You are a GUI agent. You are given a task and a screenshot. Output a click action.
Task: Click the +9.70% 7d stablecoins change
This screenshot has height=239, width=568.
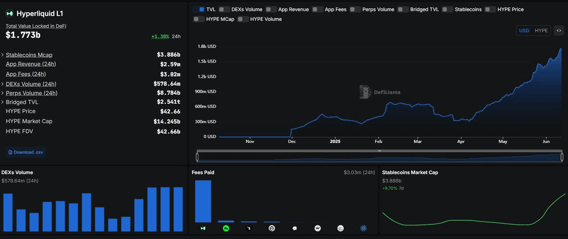point(393,189)
